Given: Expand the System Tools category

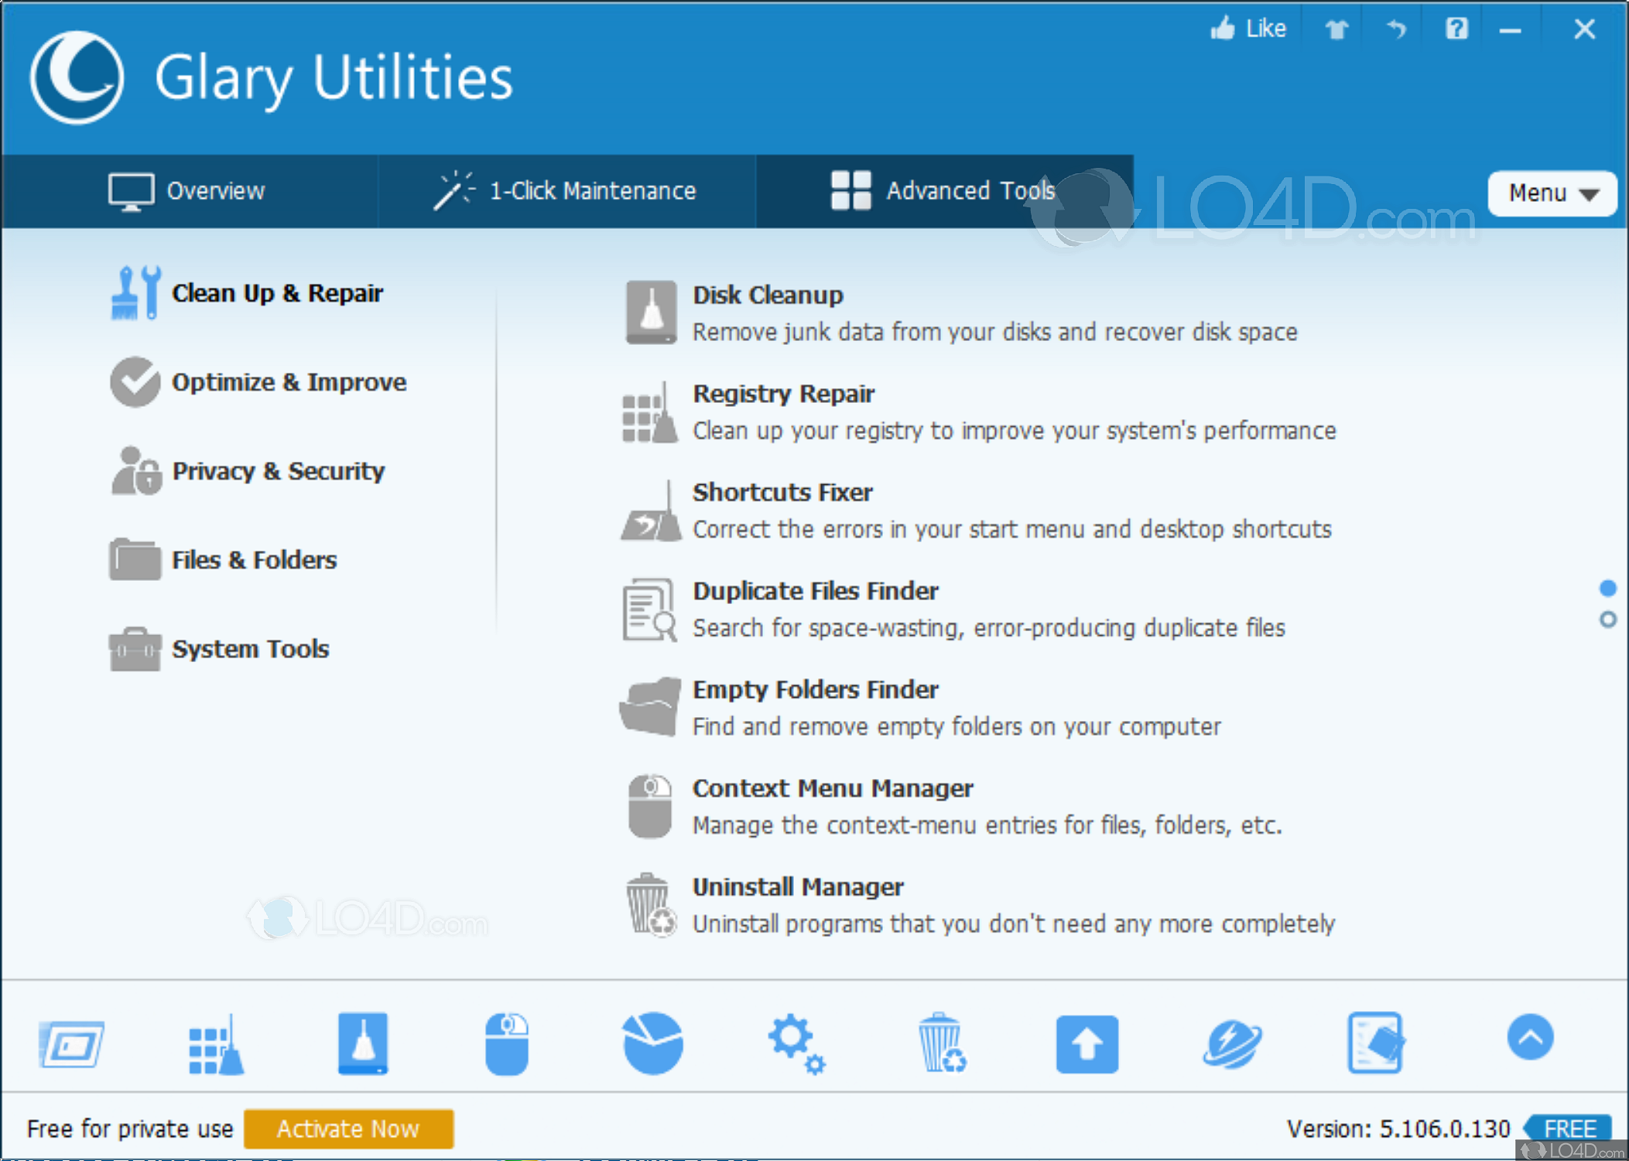Looking at the screenshot, I should coord(249,649).
